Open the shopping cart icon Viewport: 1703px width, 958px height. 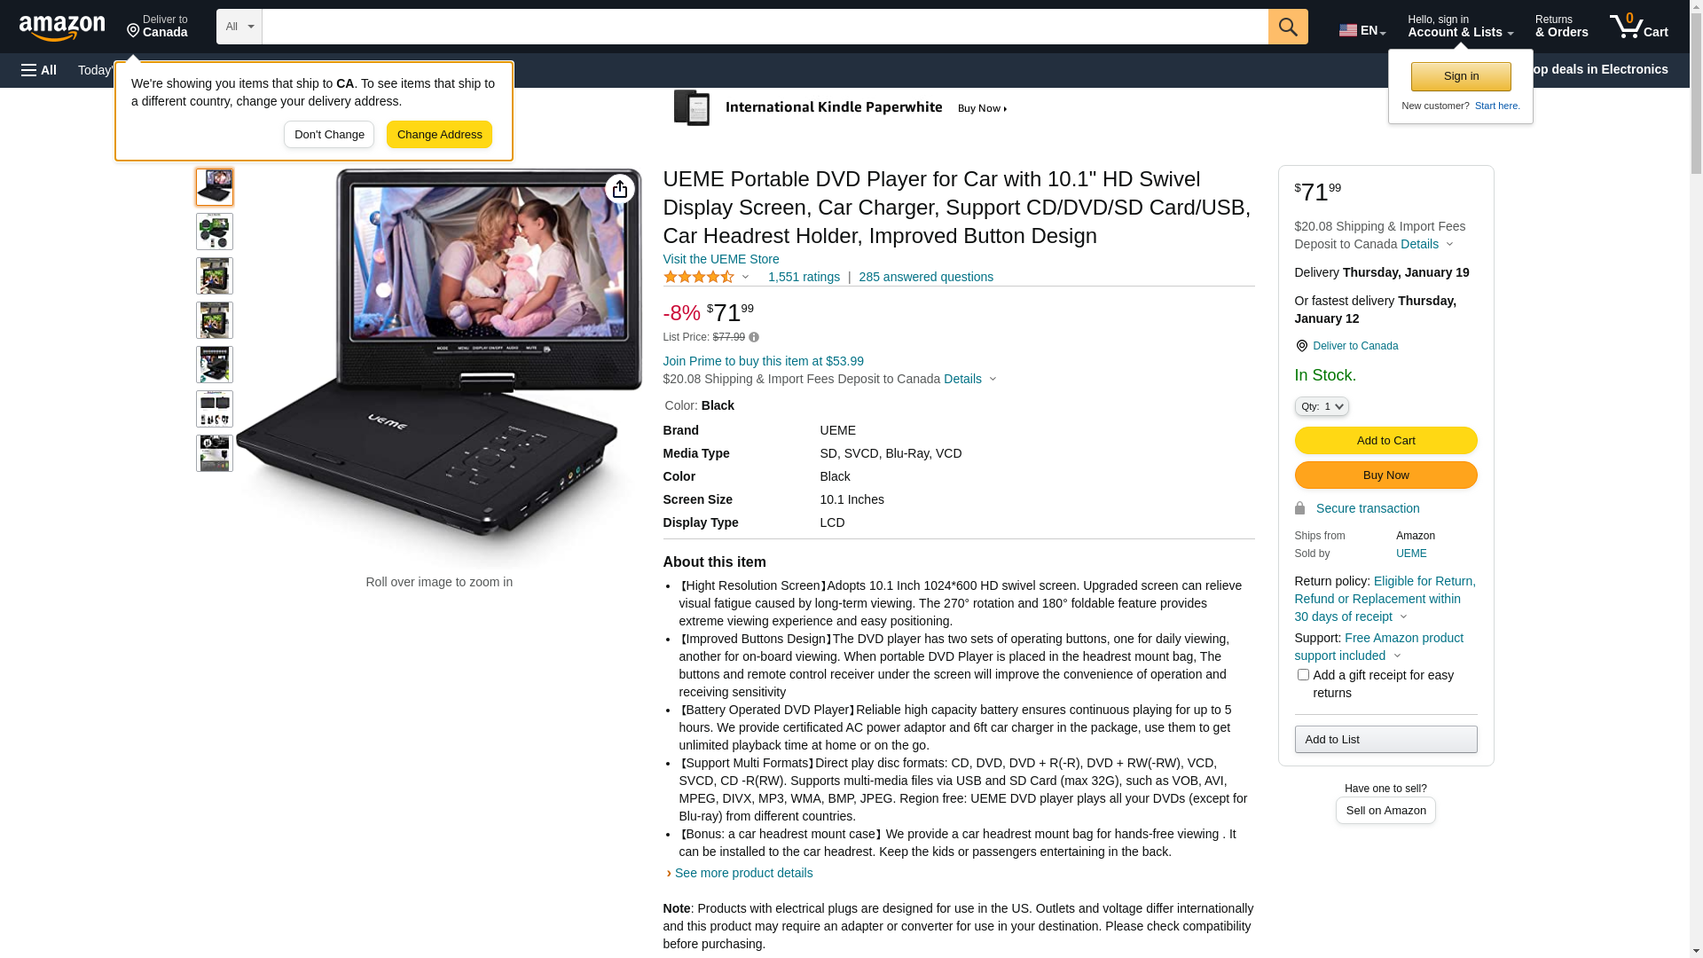tap(1638, 27)
